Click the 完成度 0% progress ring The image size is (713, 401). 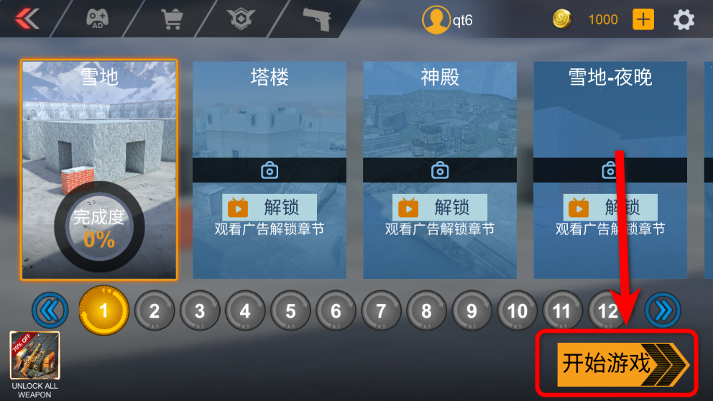tap(99, 227)
